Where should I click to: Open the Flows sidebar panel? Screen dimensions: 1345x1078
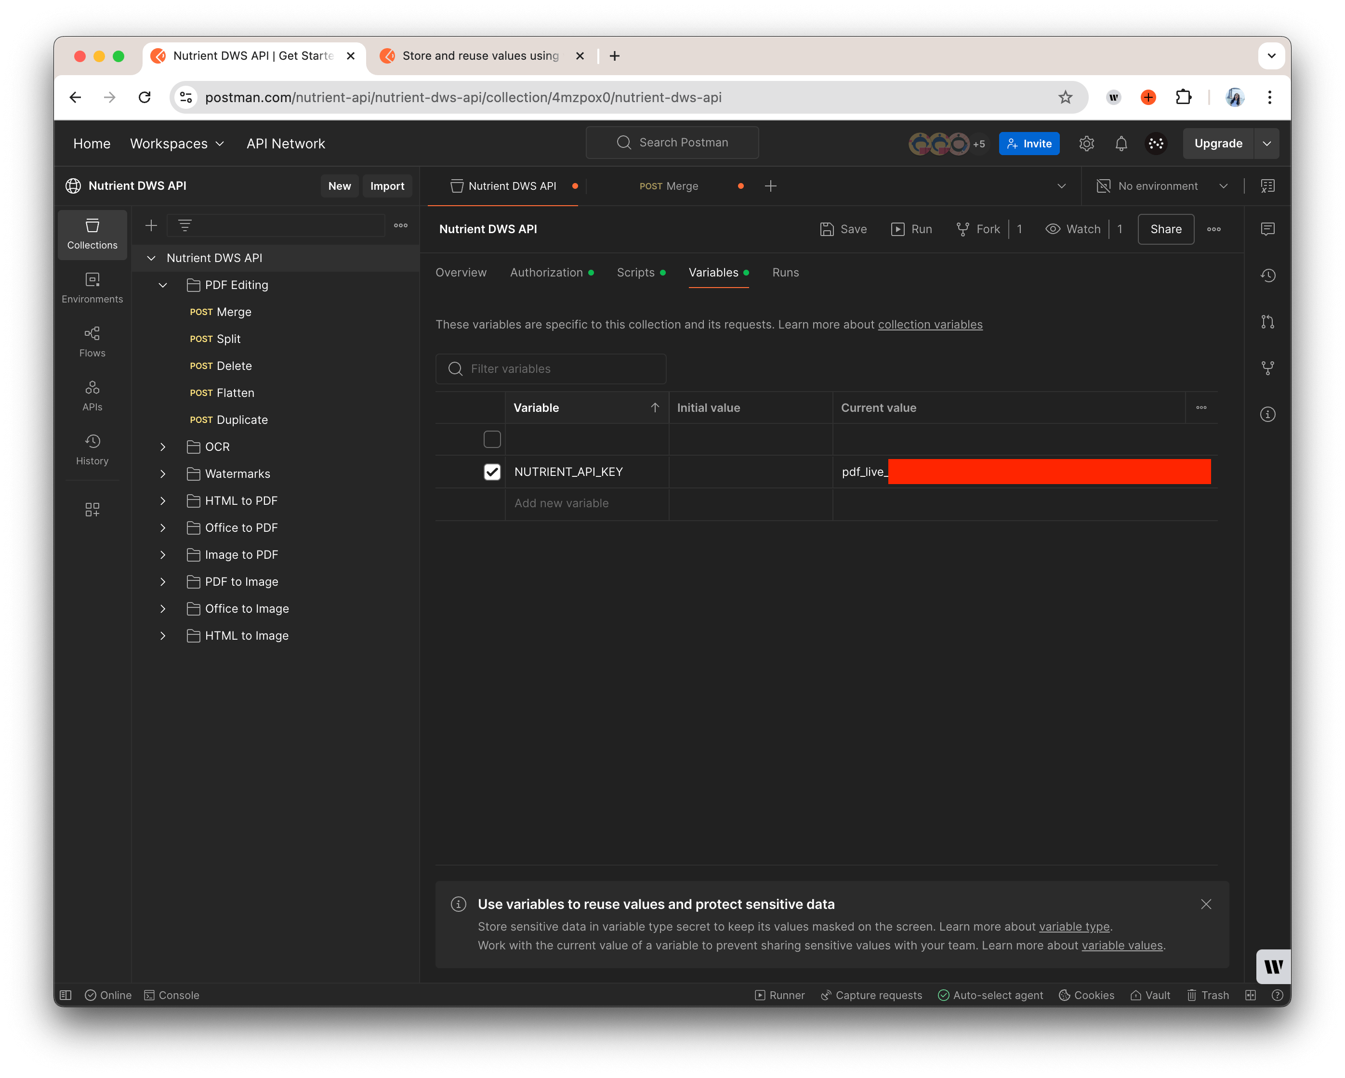click(92, 341)
